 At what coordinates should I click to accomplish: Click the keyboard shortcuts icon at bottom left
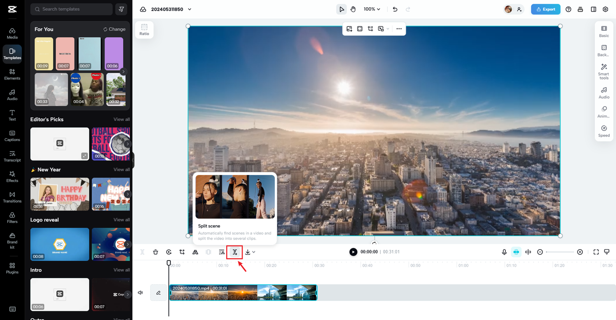tap(12, 309)
